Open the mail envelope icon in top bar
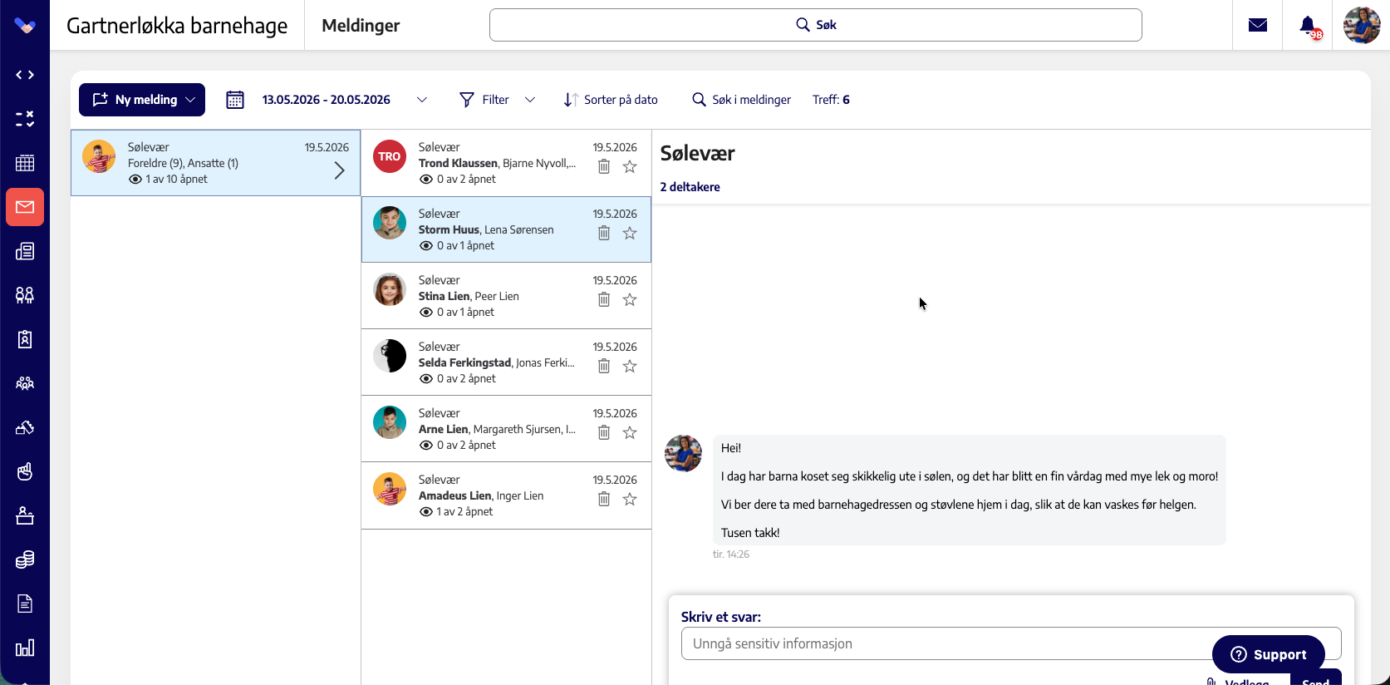Image resolution: width=1390 pixels, height=685 pixels. tap(1258, 25)
